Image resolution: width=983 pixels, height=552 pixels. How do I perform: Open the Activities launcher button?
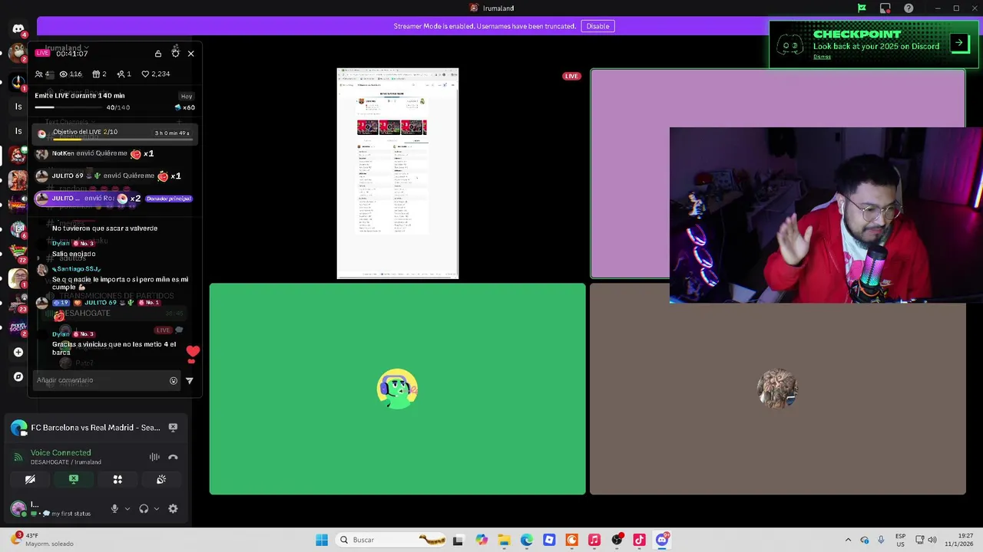[117, 479]
